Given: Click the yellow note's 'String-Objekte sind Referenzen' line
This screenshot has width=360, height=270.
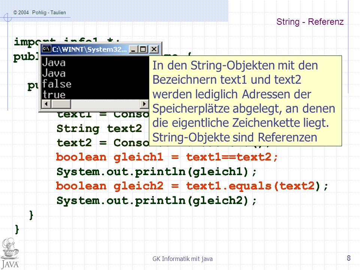Looking at the screenshot, I should 235,137.
